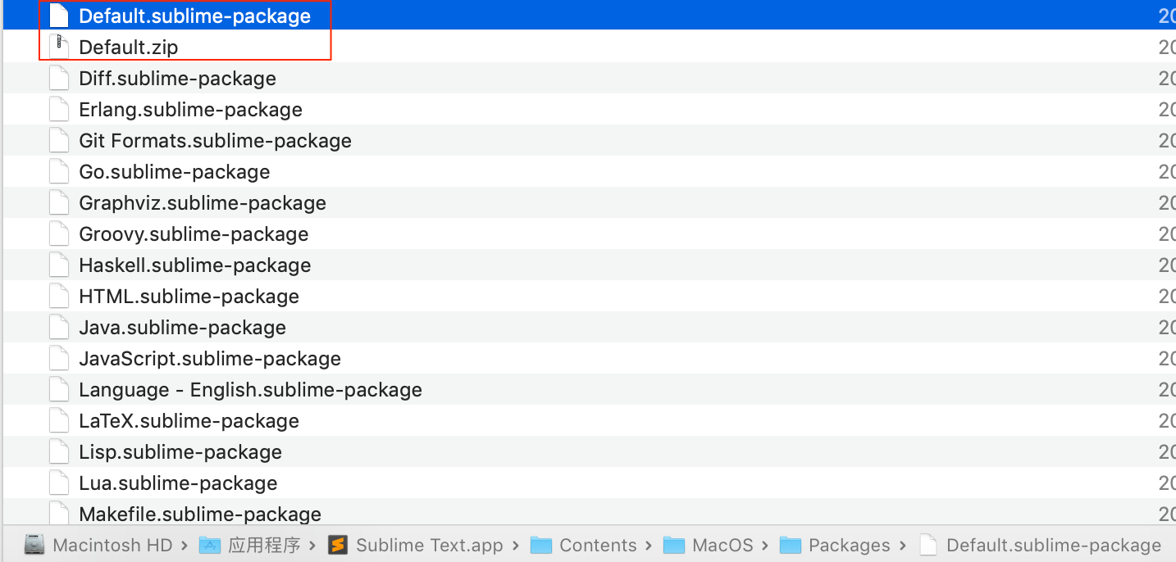Open Packages folder in path bar

pyautogui.click(x=850, y=546)
